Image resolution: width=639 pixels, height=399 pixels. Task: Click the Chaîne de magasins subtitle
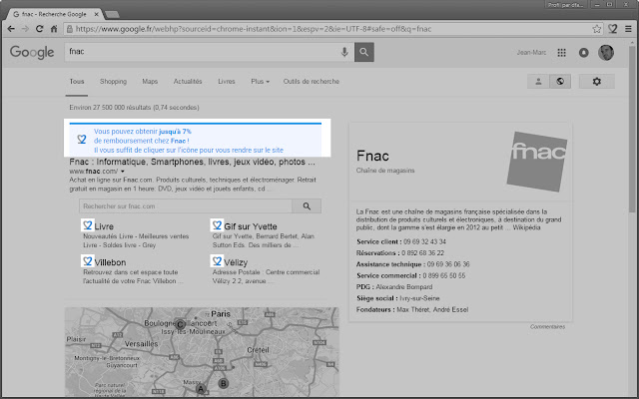point(385,171)
